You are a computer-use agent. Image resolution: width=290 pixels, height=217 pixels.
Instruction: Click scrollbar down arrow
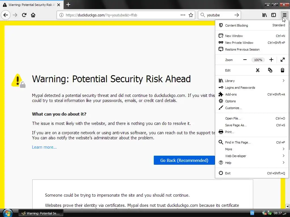(287, 206)
